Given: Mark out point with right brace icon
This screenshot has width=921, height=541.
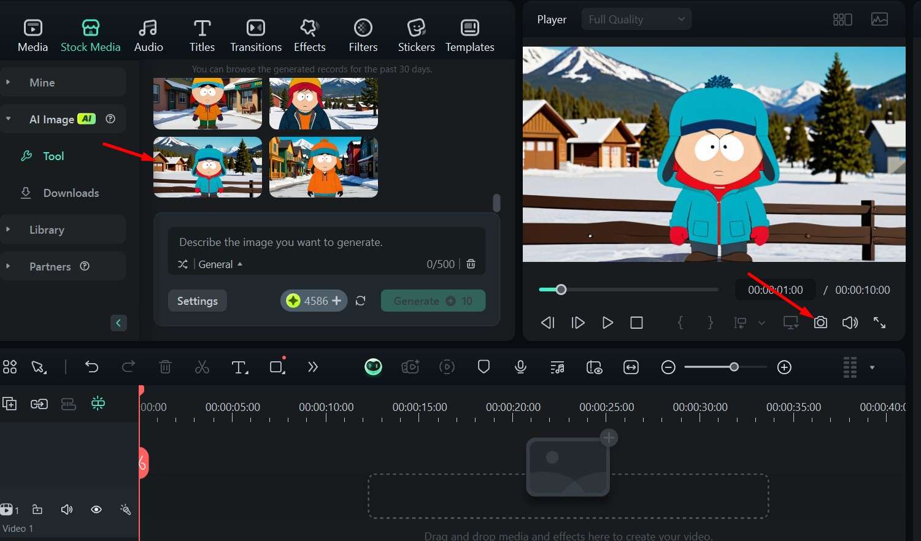Looking at the screenshot, I should pyautogui.click(x=711, y=323).
